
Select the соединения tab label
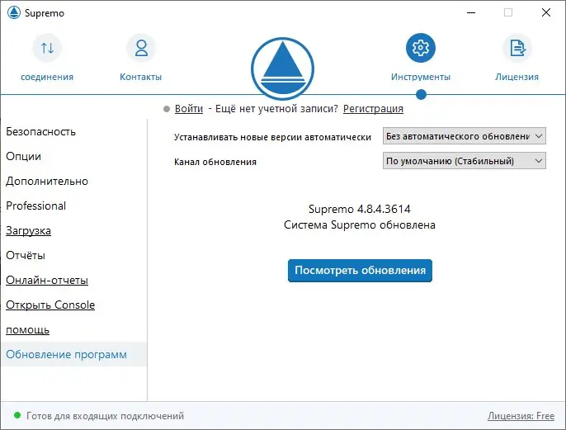(47, 77)
